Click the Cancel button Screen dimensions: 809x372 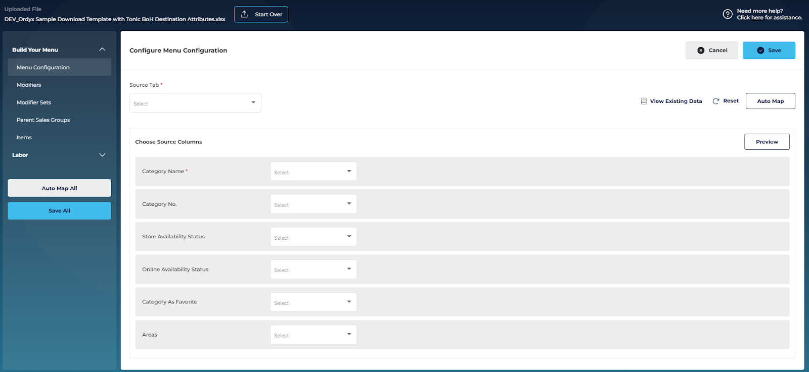point(712,50)
